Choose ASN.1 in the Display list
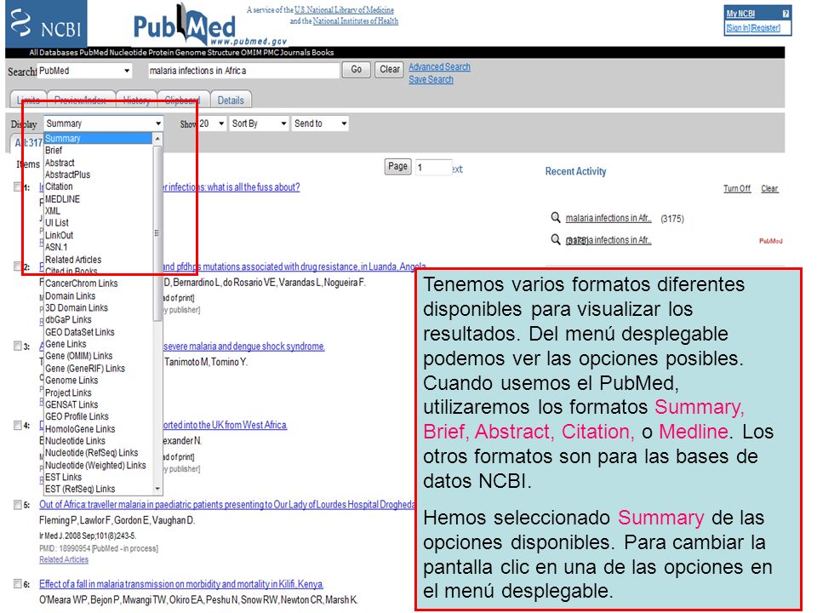This screenshot has height=613, width=817. 98,247
